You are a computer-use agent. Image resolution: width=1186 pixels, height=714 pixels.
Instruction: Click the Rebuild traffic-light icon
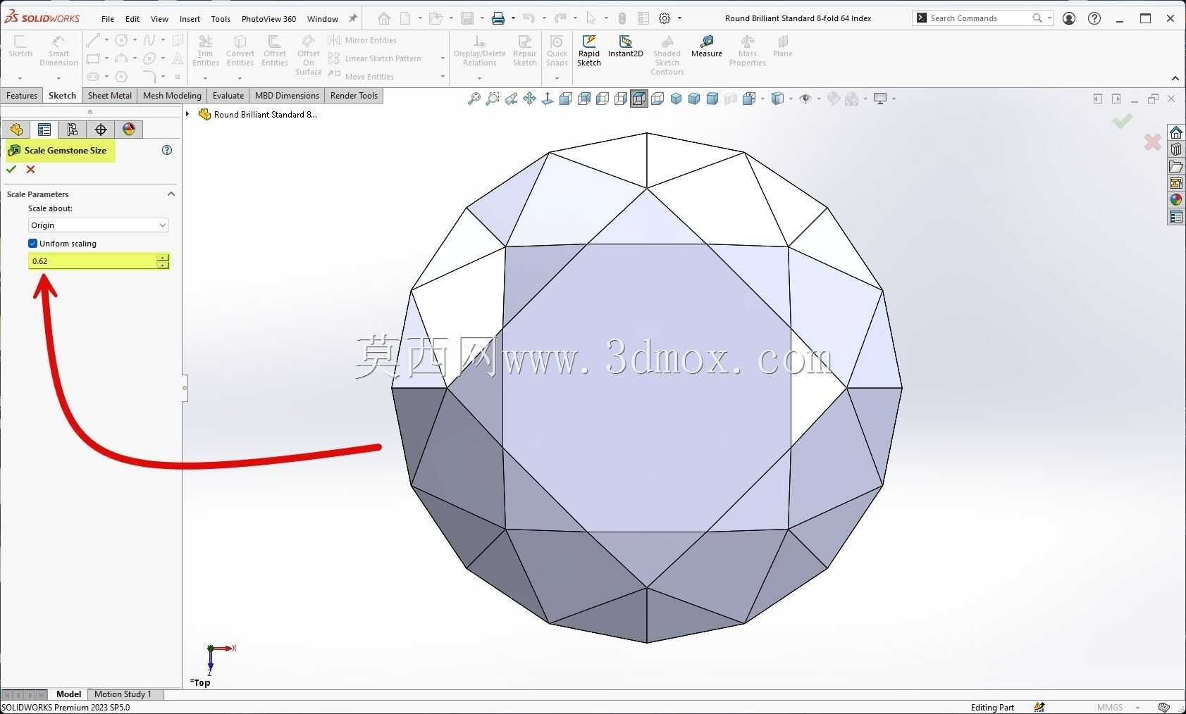[622, 18]
